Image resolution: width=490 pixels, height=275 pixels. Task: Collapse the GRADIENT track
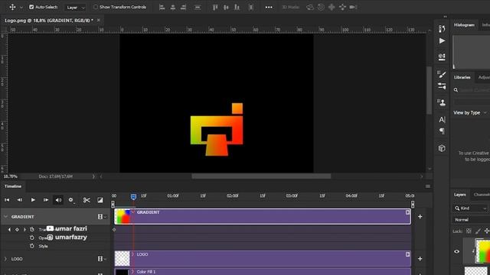click(5, 216)
